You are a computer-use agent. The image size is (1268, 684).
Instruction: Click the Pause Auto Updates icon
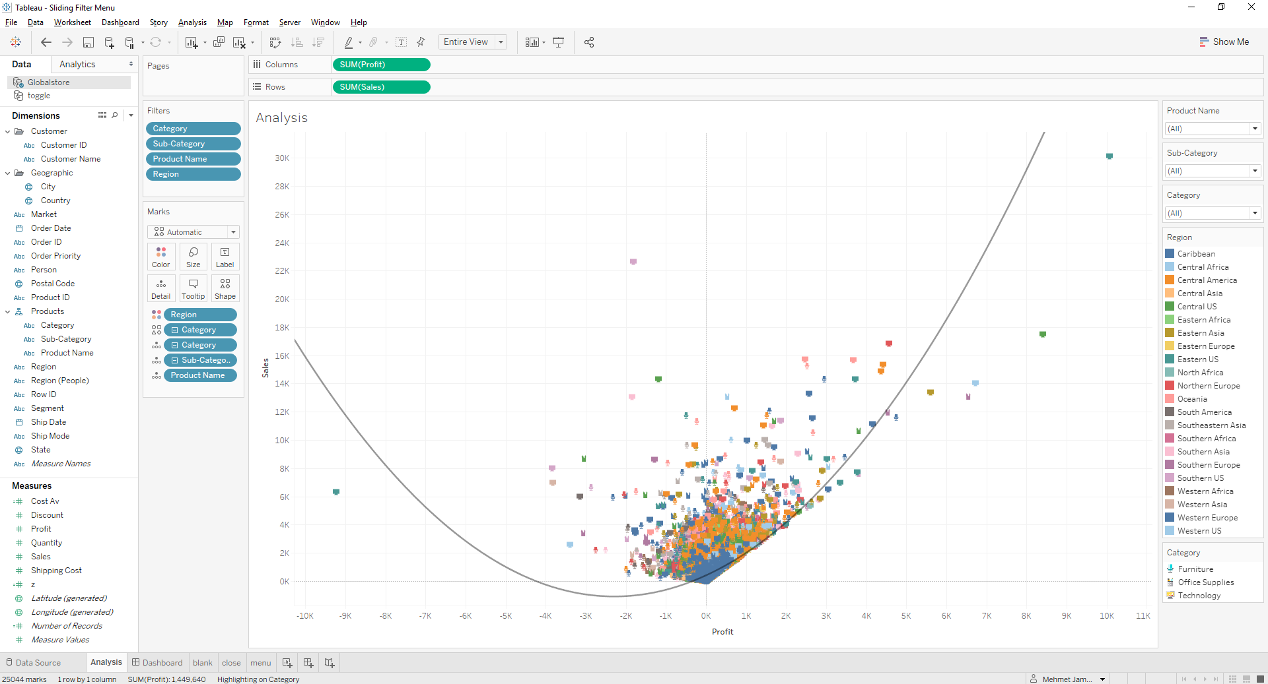(130, 42)
